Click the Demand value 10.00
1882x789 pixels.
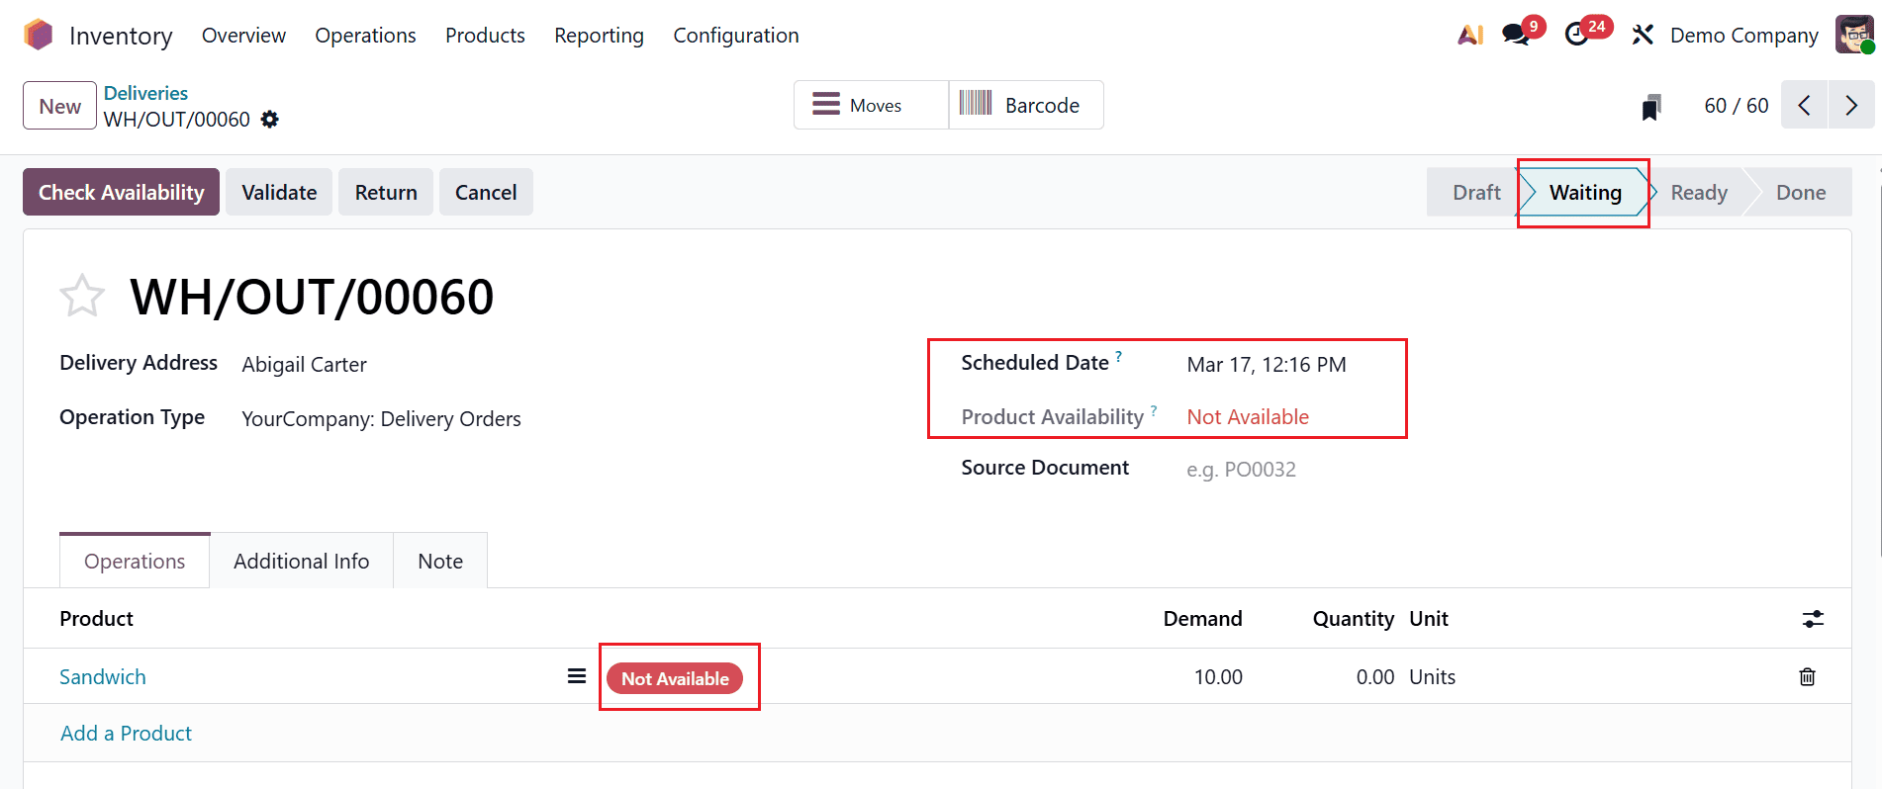coord(1218,677)
